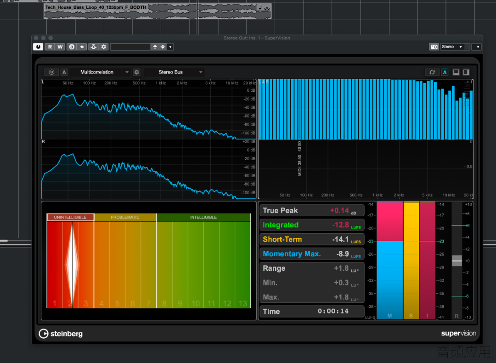
Task: Click the R channel spectrum curve display
Action: click(149, 169)
